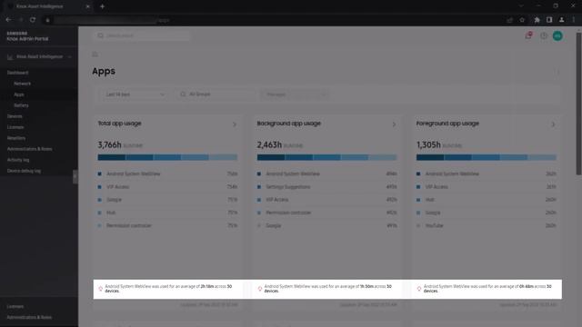Viewport: 582px width, 327px height.
Task: Open the notifications icon with red badge
Action: [x=528, y=35]
